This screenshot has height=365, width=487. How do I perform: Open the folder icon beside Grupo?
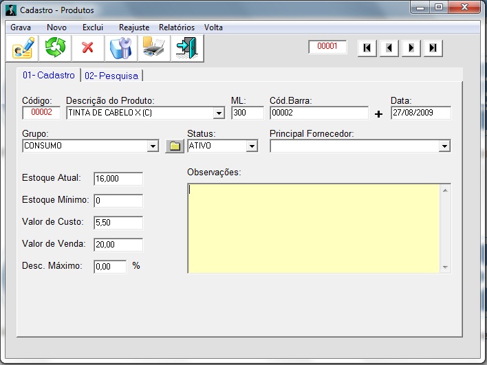[x=175, y=146]
